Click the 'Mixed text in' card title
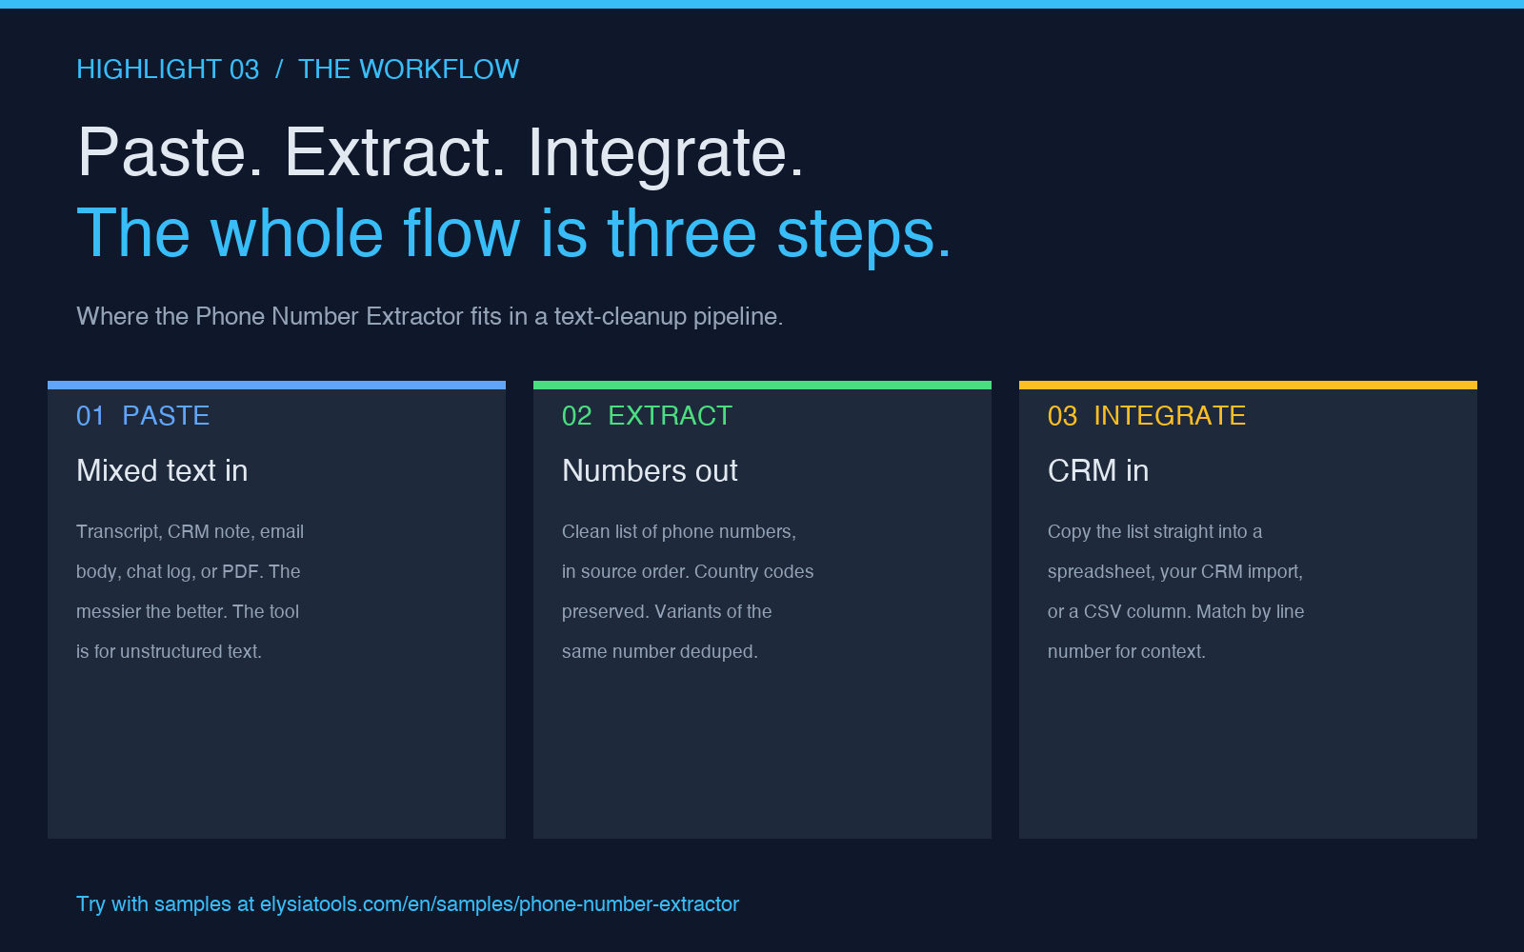 click(162, 470)
